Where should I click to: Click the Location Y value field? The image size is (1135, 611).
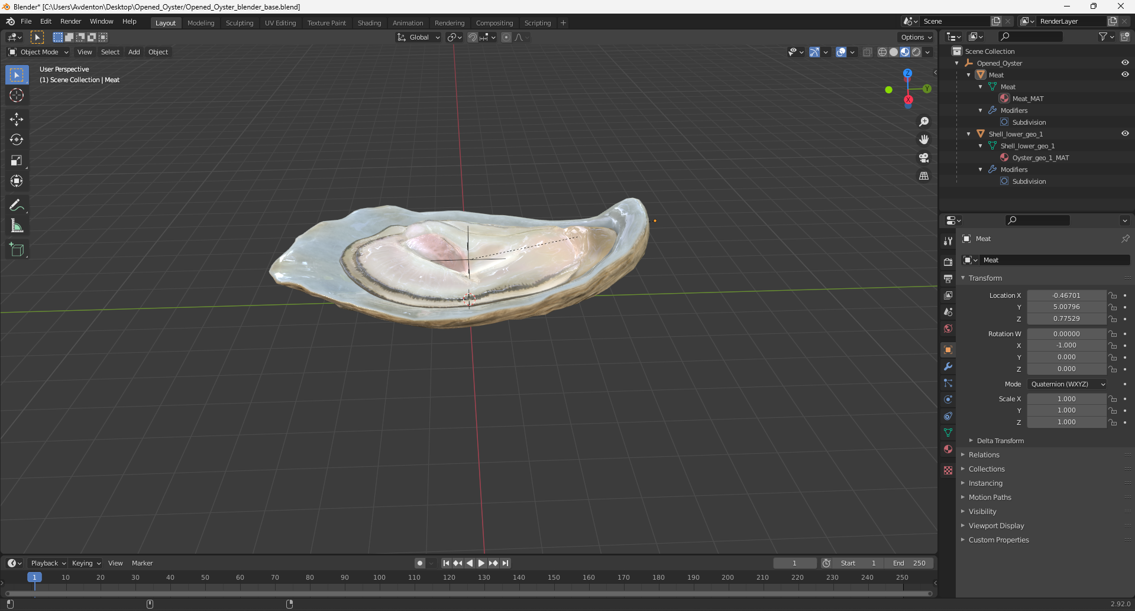click(x=1066, y=307)
